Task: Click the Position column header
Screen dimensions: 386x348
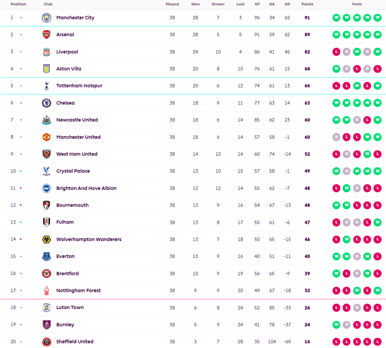Action: [18, 5]
